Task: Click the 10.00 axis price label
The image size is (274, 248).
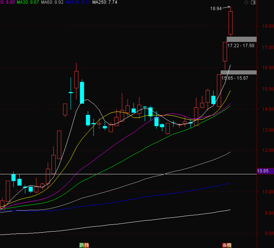Action: (268, 192)
